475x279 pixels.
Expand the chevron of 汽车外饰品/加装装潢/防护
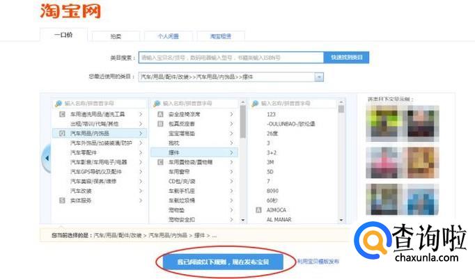point(141,143)
